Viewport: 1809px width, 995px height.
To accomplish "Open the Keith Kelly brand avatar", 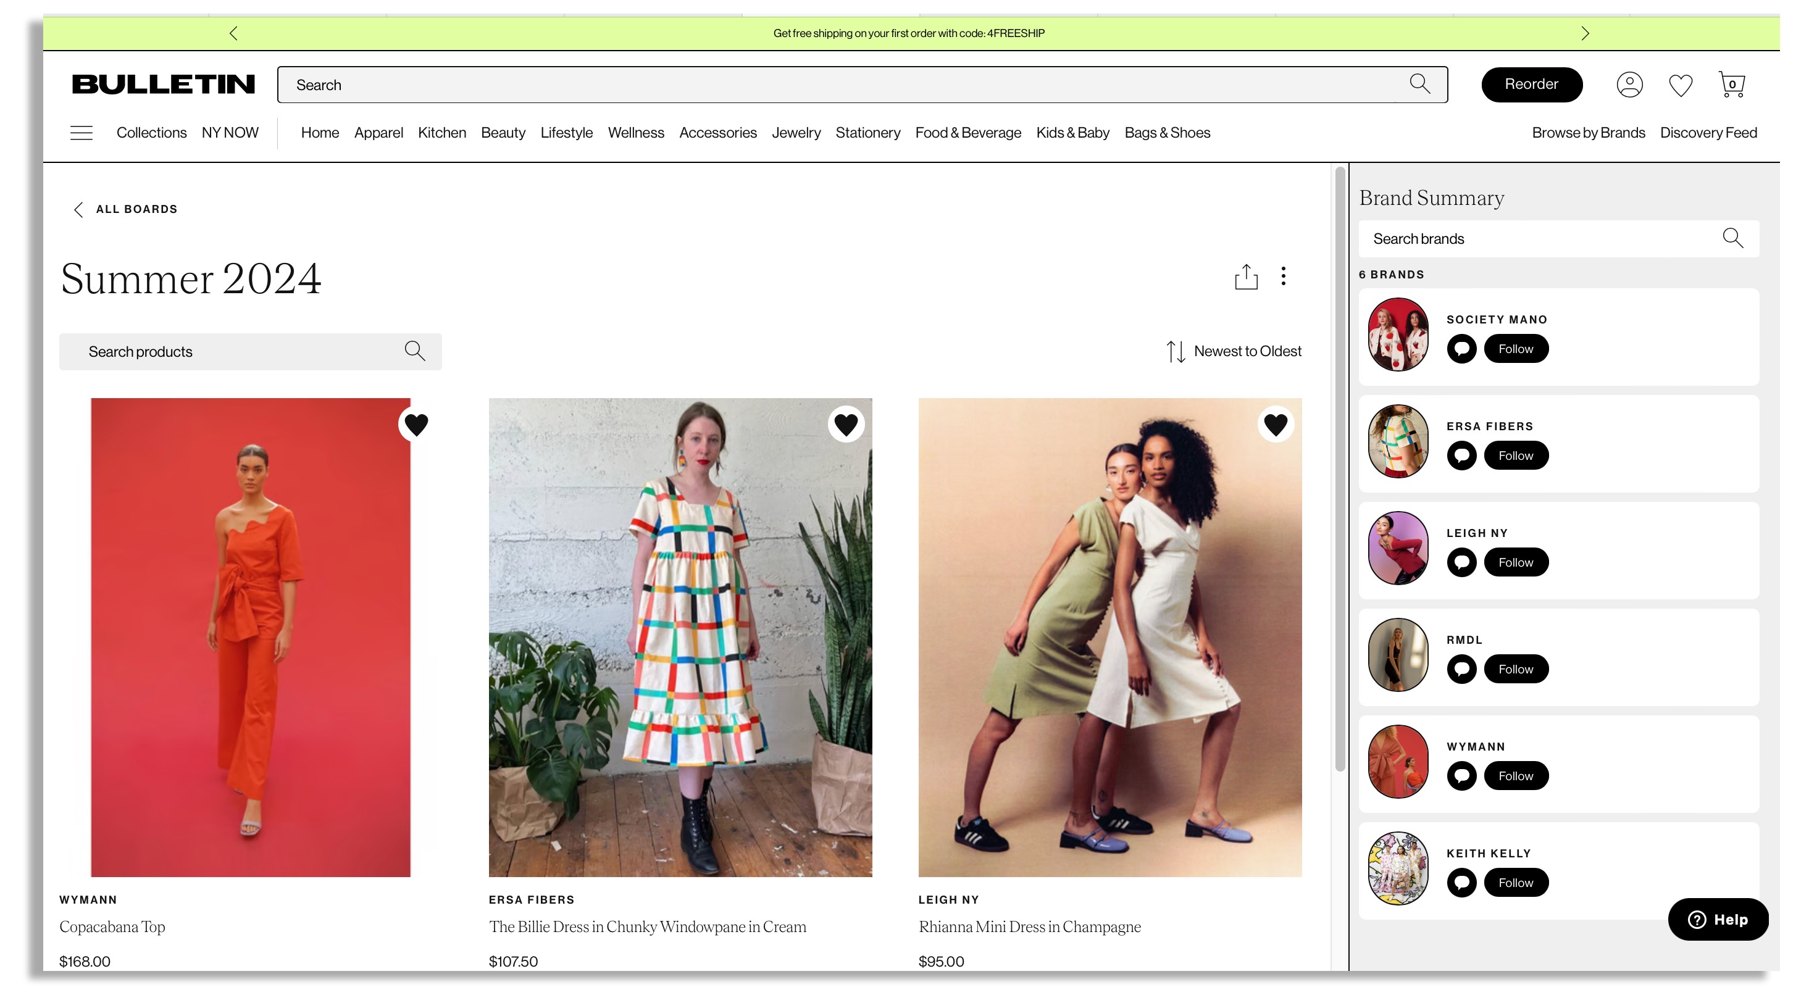I will [x=1397, y=868].
